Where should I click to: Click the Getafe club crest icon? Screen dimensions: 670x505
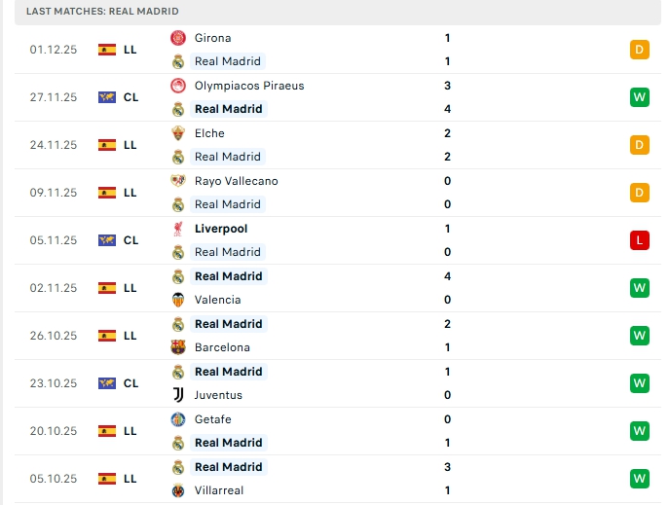[x=178, y=419]
